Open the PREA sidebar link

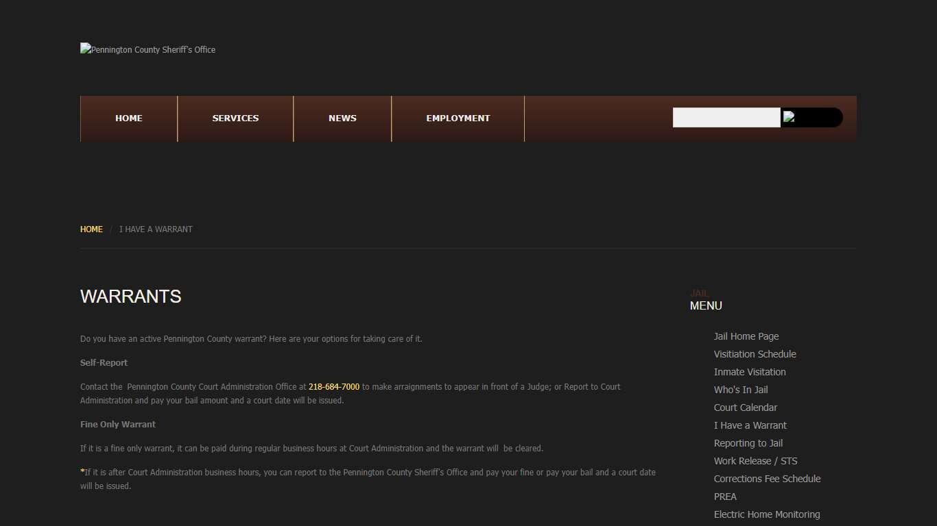click(x=724, y=497)
